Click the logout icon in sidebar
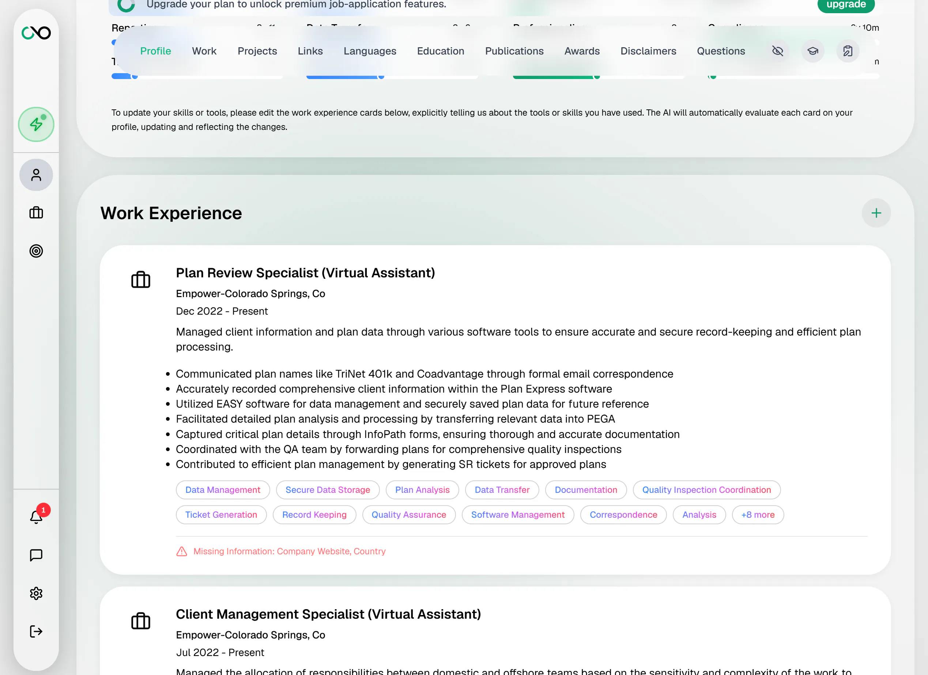Image resolution: width=928 pixels, height=675 pixels. (36, 631)
